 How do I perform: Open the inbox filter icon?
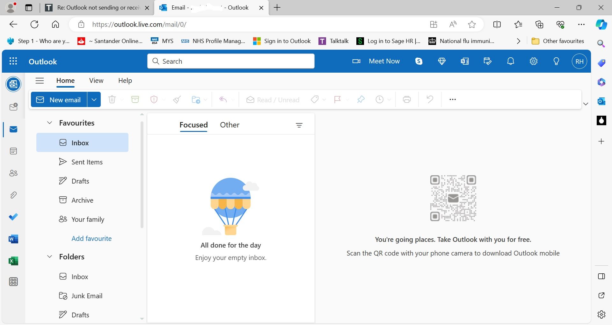(x=299, y=125)
